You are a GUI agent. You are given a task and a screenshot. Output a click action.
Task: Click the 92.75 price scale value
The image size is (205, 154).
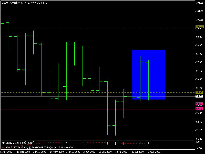pos(199,122)
